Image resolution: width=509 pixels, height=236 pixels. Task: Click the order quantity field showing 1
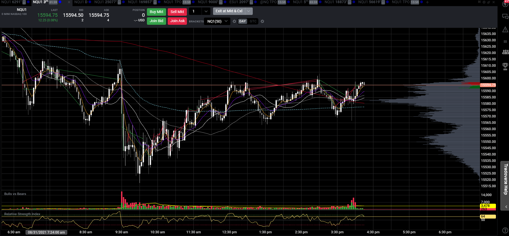point(195,11)
